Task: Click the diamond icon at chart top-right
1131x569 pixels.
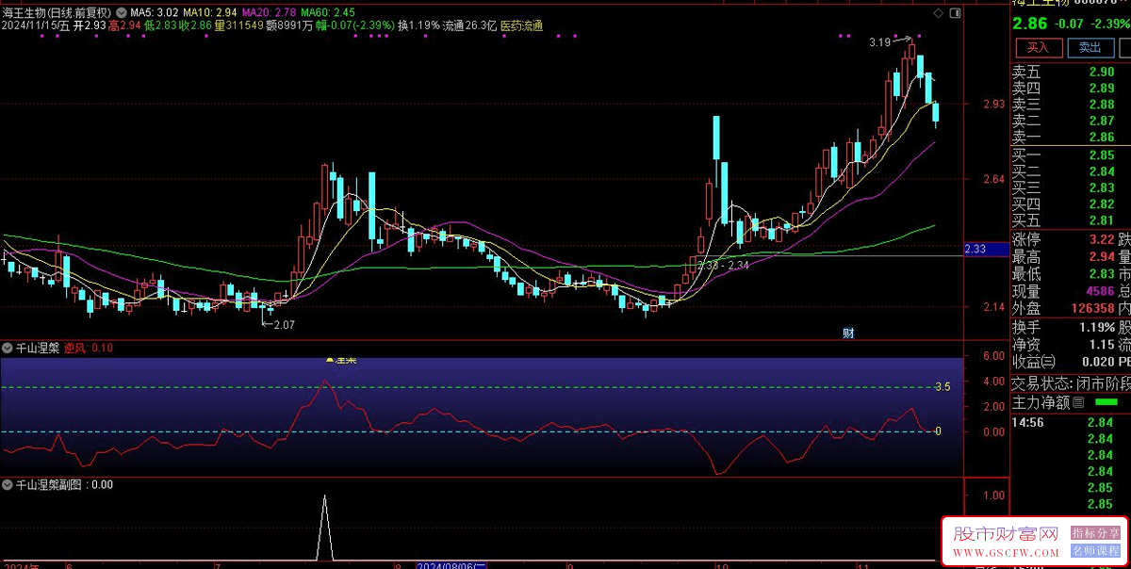Action: pos(937,14)
